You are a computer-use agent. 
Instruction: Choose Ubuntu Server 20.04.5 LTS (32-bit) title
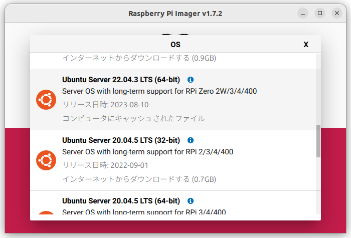(x=121, y=140)
